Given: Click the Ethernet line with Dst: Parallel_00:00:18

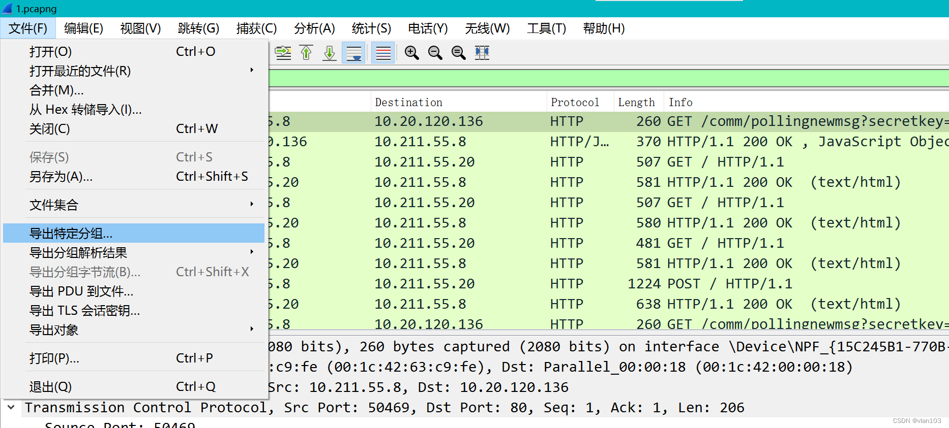Looking at the screenshot, I should (608, 367).
